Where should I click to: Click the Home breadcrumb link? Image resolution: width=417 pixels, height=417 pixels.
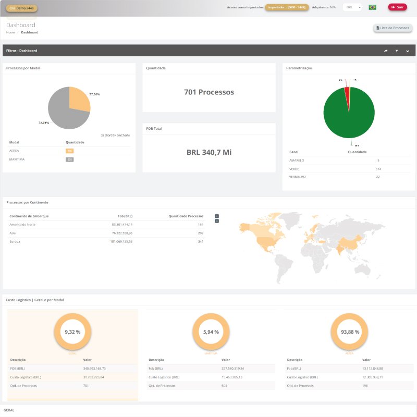(x=10, y=32)
